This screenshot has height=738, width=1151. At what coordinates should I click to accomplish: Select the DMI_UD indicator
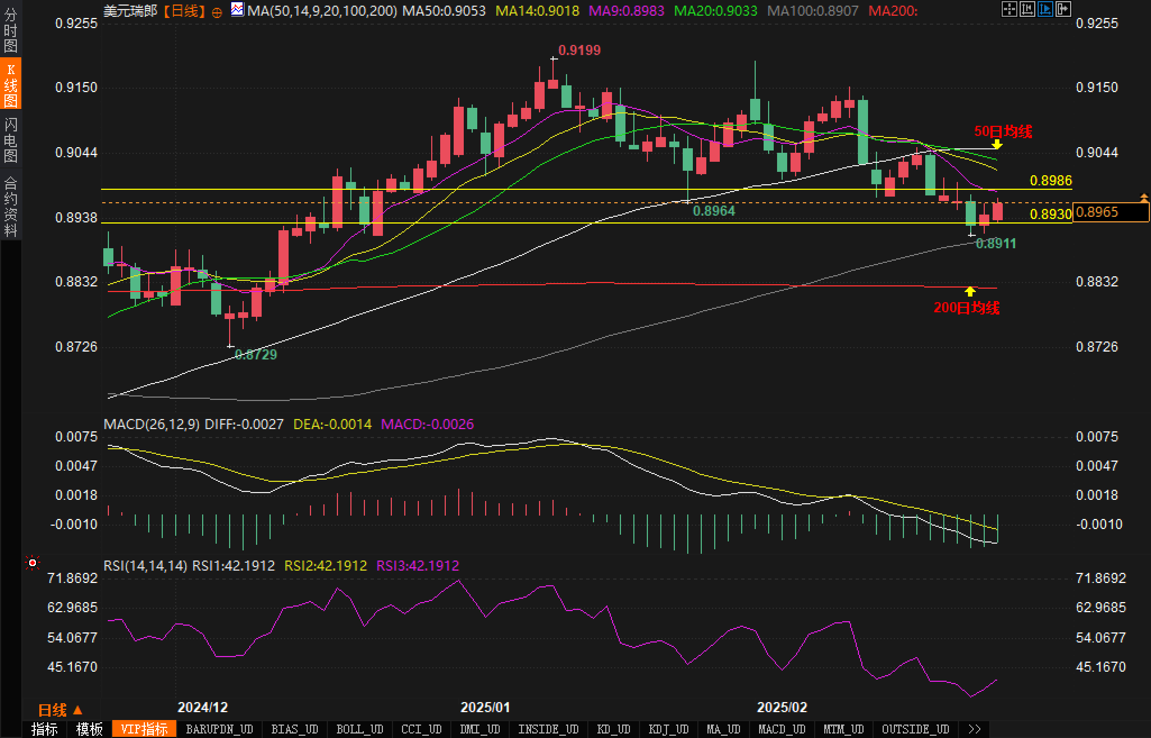coord(480,729)
